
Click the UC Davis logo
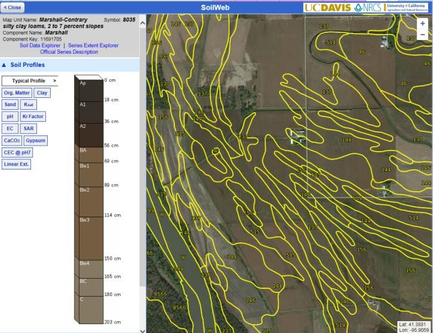pos(327,8)
